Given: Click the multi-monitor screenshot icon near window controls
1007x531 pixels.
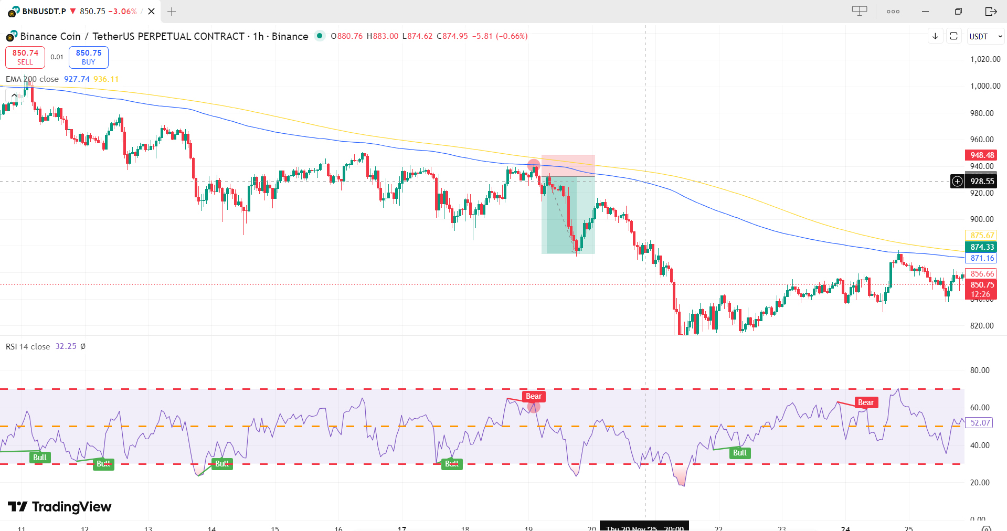Looking at the screenshot, I should coord(859,11).
